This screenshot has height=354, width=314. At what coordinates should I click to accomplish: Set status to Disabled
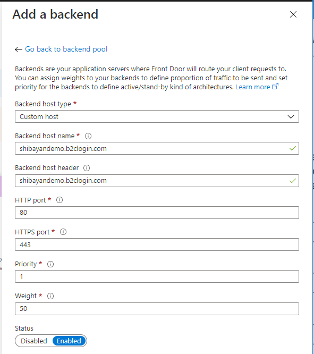(x=34, y=341)
